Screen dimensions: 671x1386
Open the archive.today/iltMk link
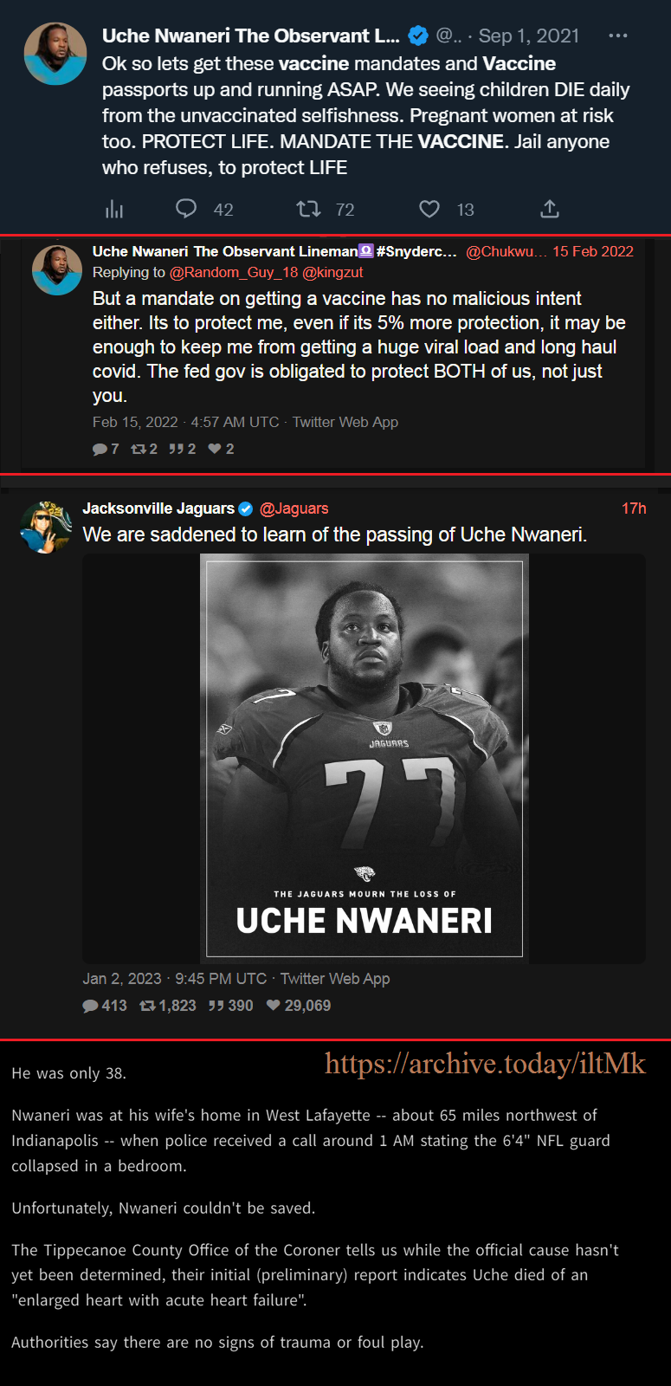point(485,1064)
